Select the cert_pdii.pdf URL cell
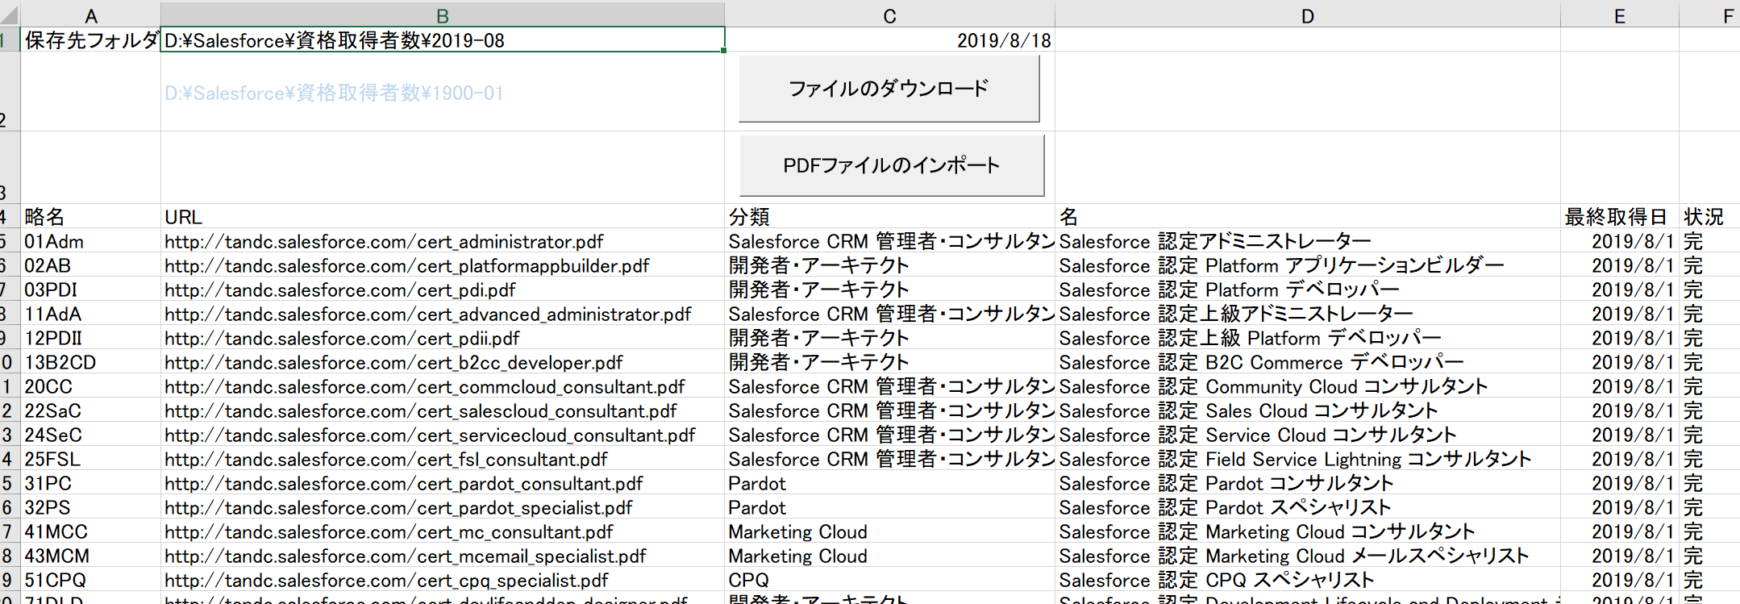 443,337
